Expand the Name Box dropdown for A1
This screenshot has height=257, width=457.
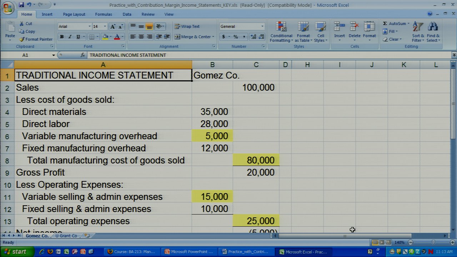click(54, 55)
